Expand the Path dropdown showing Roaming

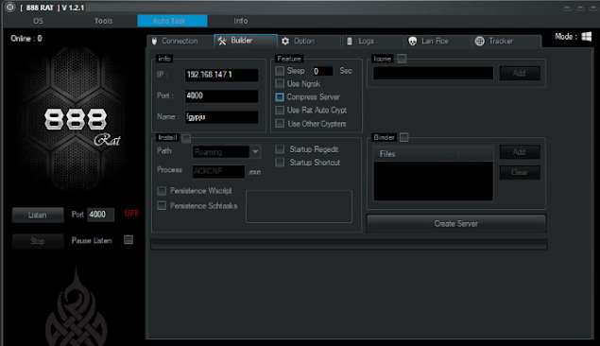tap(255, 152)
